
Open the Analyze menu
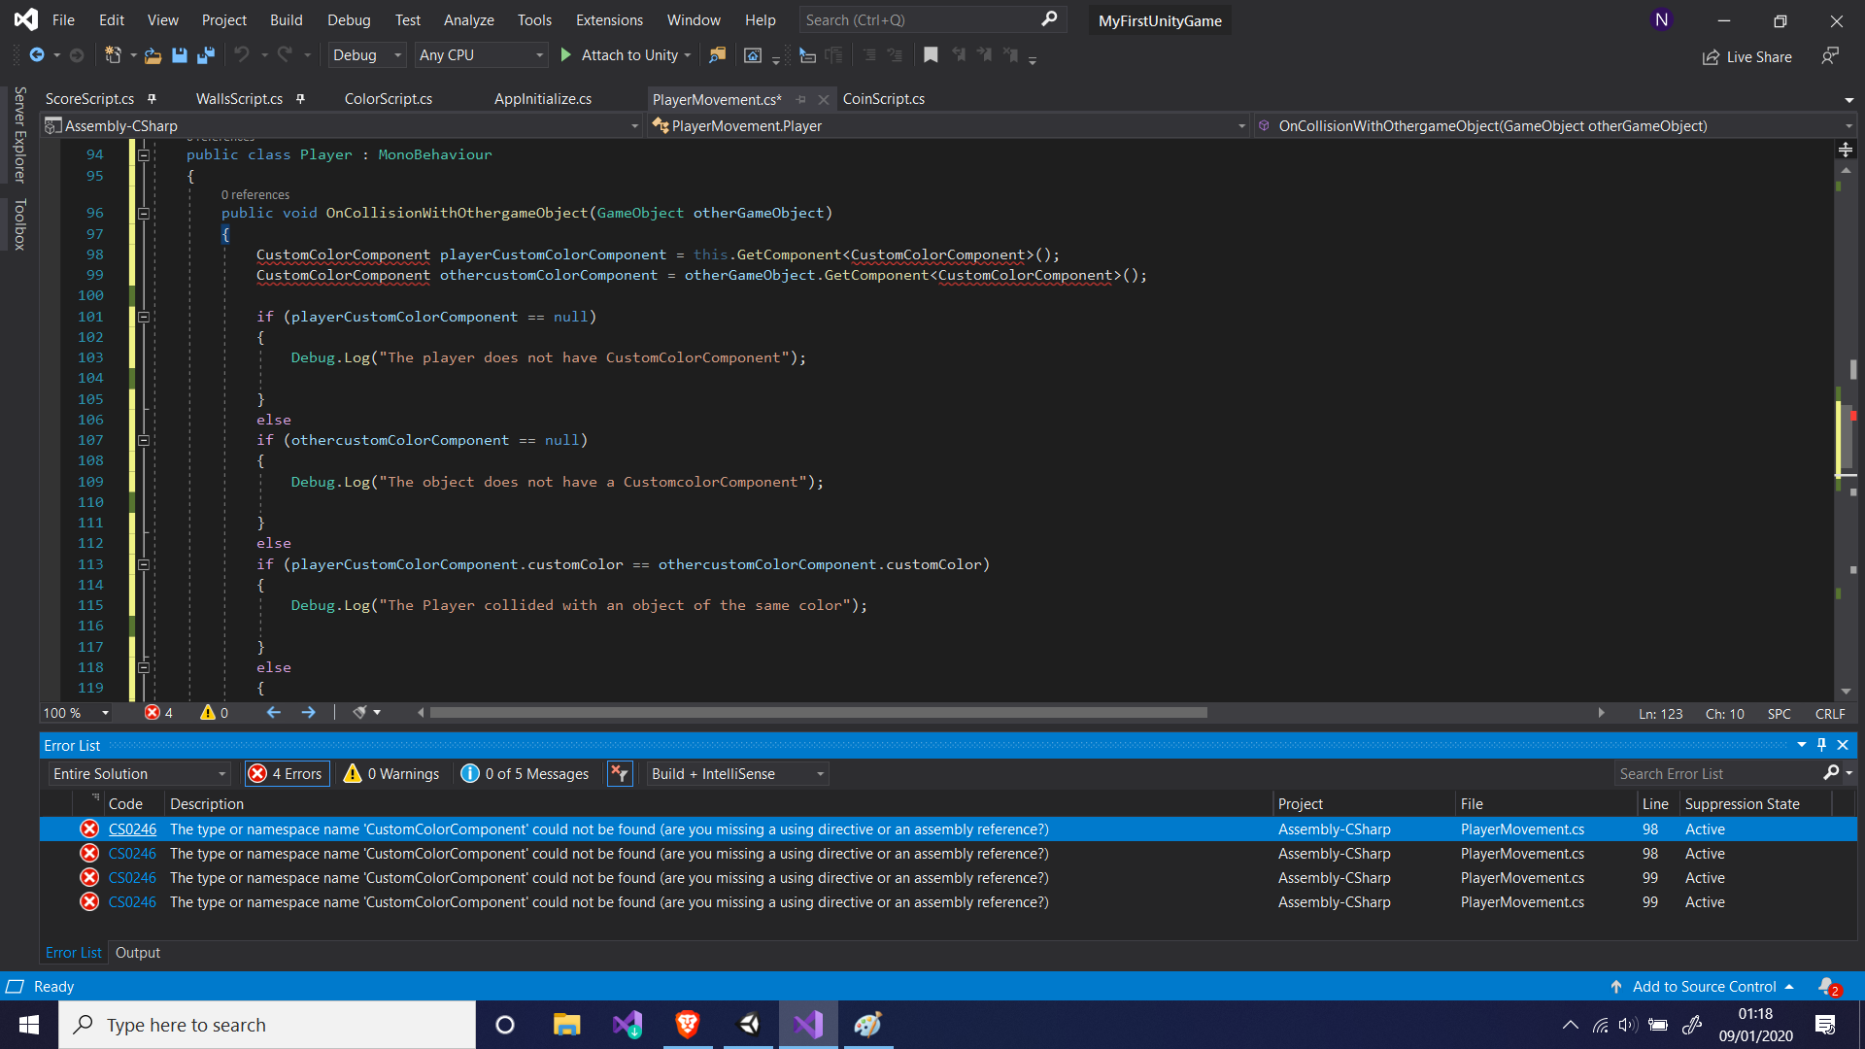click(x=469, y=19)
